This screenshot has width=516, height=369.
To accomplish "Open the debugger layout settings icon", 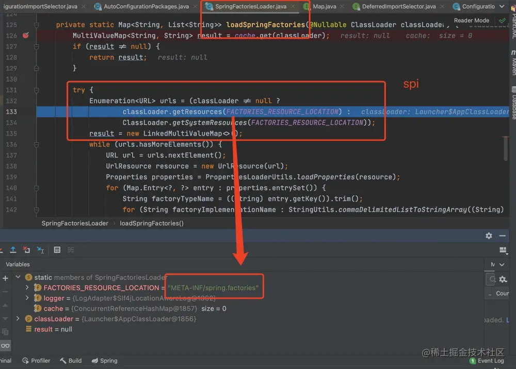I will pos(503,250).
